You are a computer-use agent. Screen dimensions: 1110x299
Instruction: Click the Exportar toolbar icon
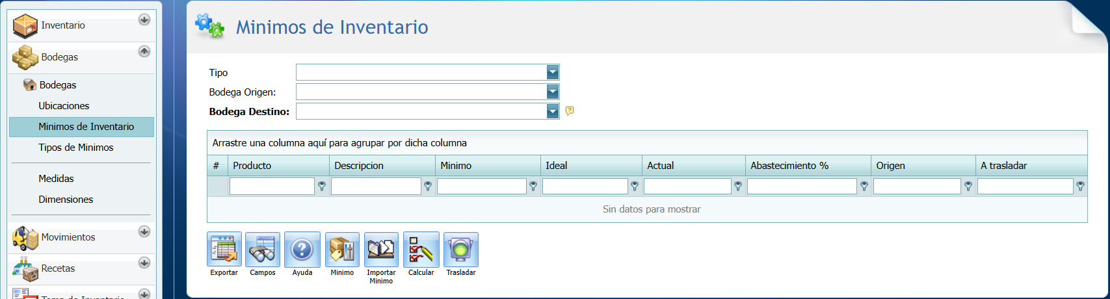[x=224, y=250]
